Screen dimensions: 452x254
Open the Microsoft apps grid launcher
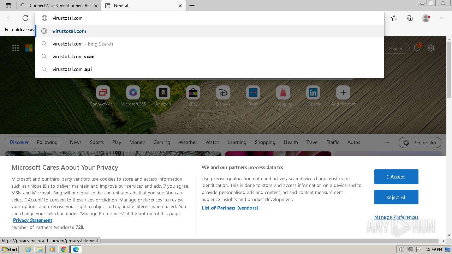coord(16,48)
